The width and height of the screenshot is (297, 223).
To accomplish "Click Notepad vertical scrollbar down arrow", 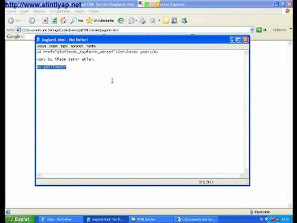I will 246,170.
